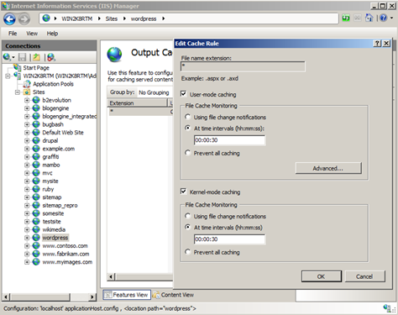Collapse the WIN2K8RTM server node

8,76
